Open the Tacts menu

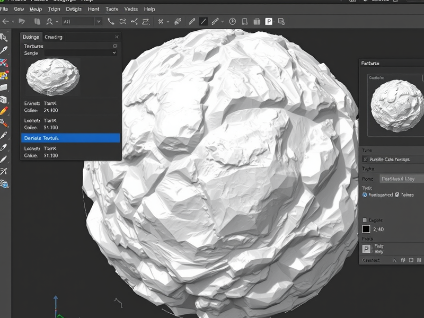click(x=112, y=9)
